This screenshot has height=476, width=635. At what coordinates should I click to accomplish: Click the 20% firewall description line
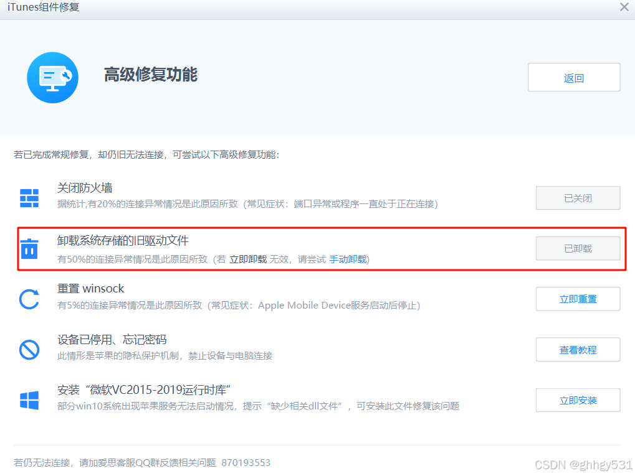247,204
